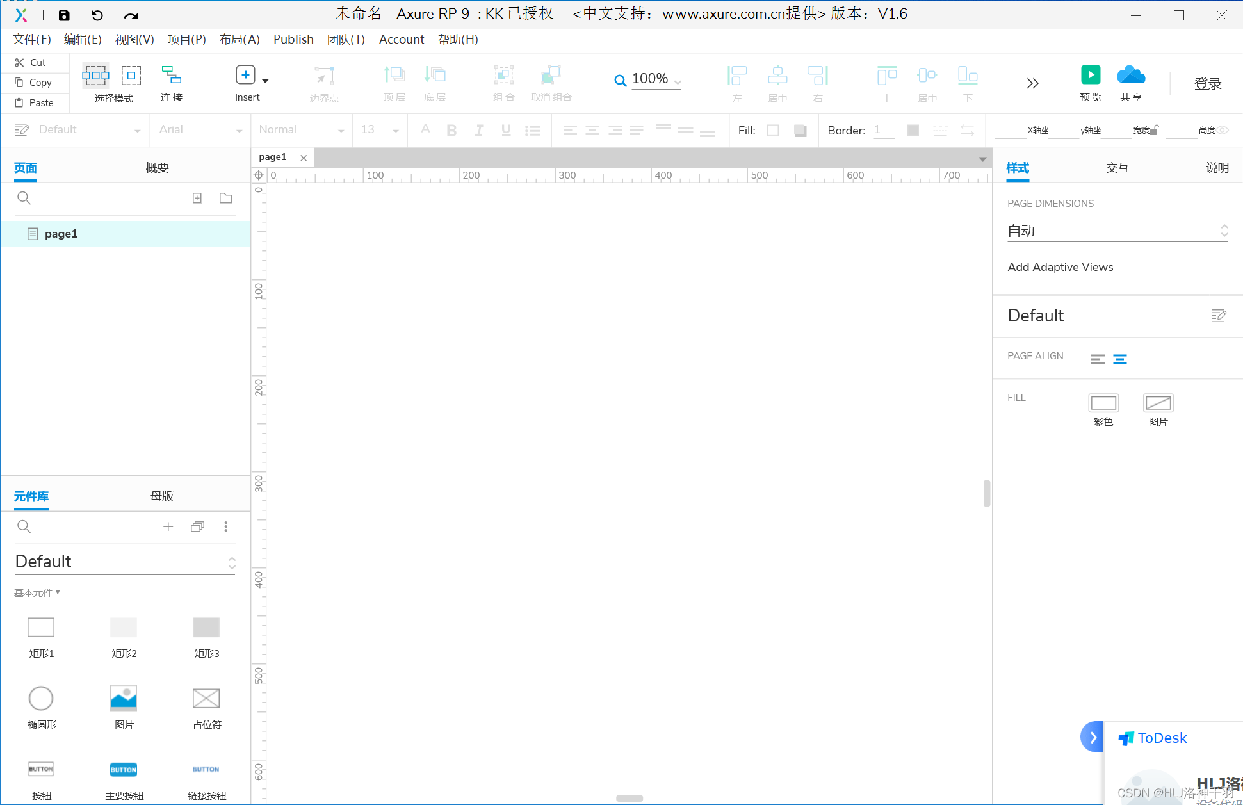This screenshot has height=805, width=1243.
Task: Click the Add Adaptive Views link
Action: [1060, 267]
